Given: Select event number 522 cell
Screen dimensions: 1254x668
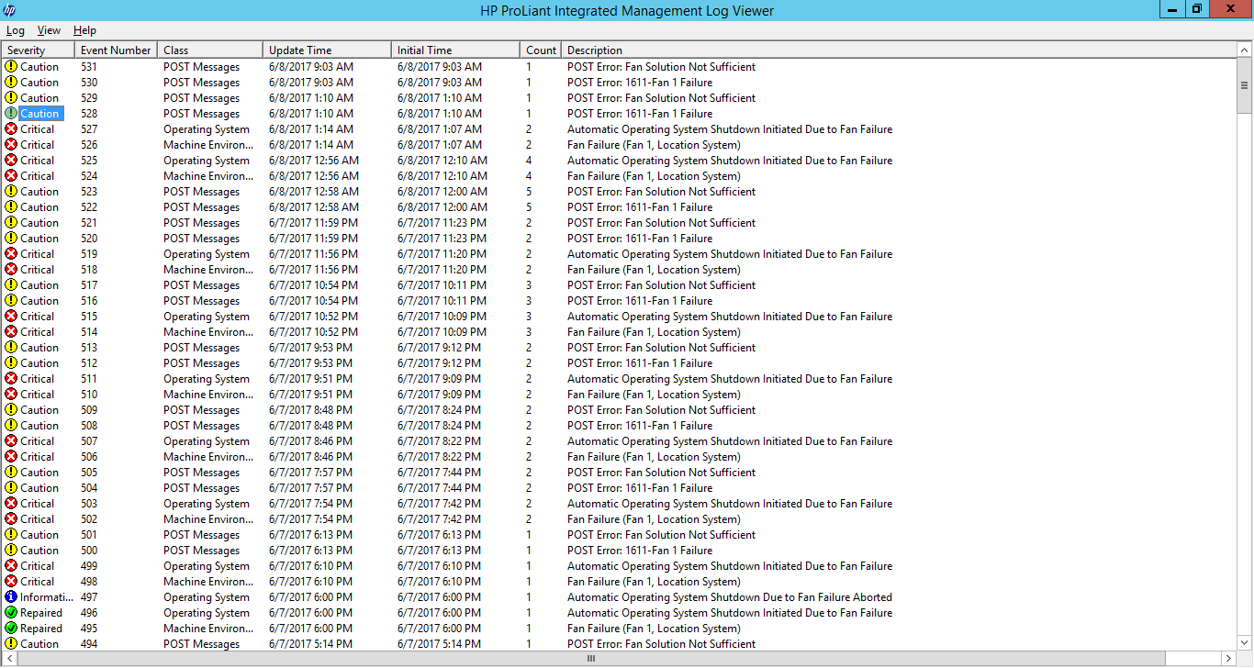Looking at the screenshot, I should pos(89,207).
